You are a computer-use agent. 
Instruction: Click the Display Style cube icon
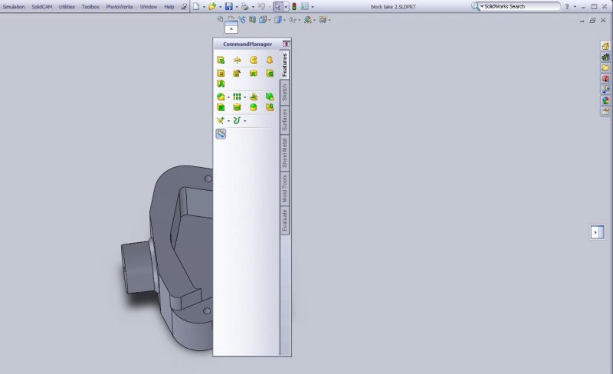(x=278, y=20)
